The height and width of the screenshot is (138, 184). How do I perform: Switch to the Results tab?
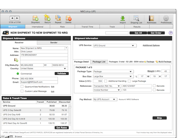click(x=137, y=27)
